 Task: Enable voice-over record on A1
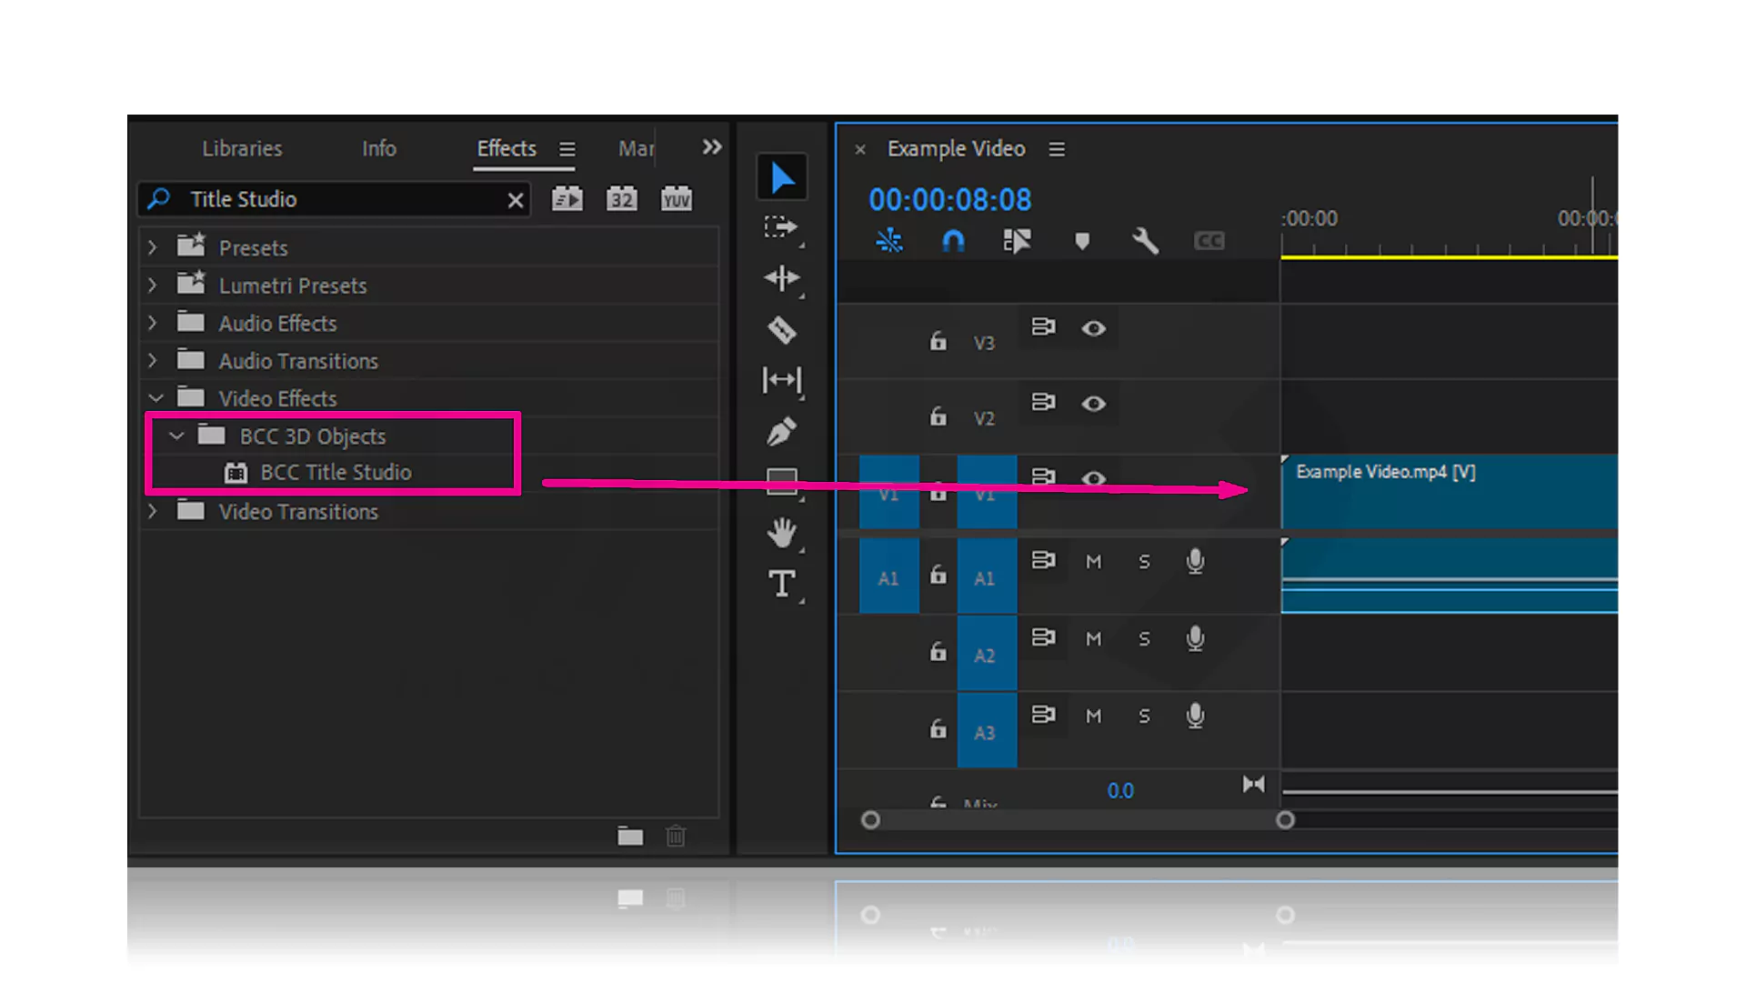pyautogui.click(x=1196, y=562)
